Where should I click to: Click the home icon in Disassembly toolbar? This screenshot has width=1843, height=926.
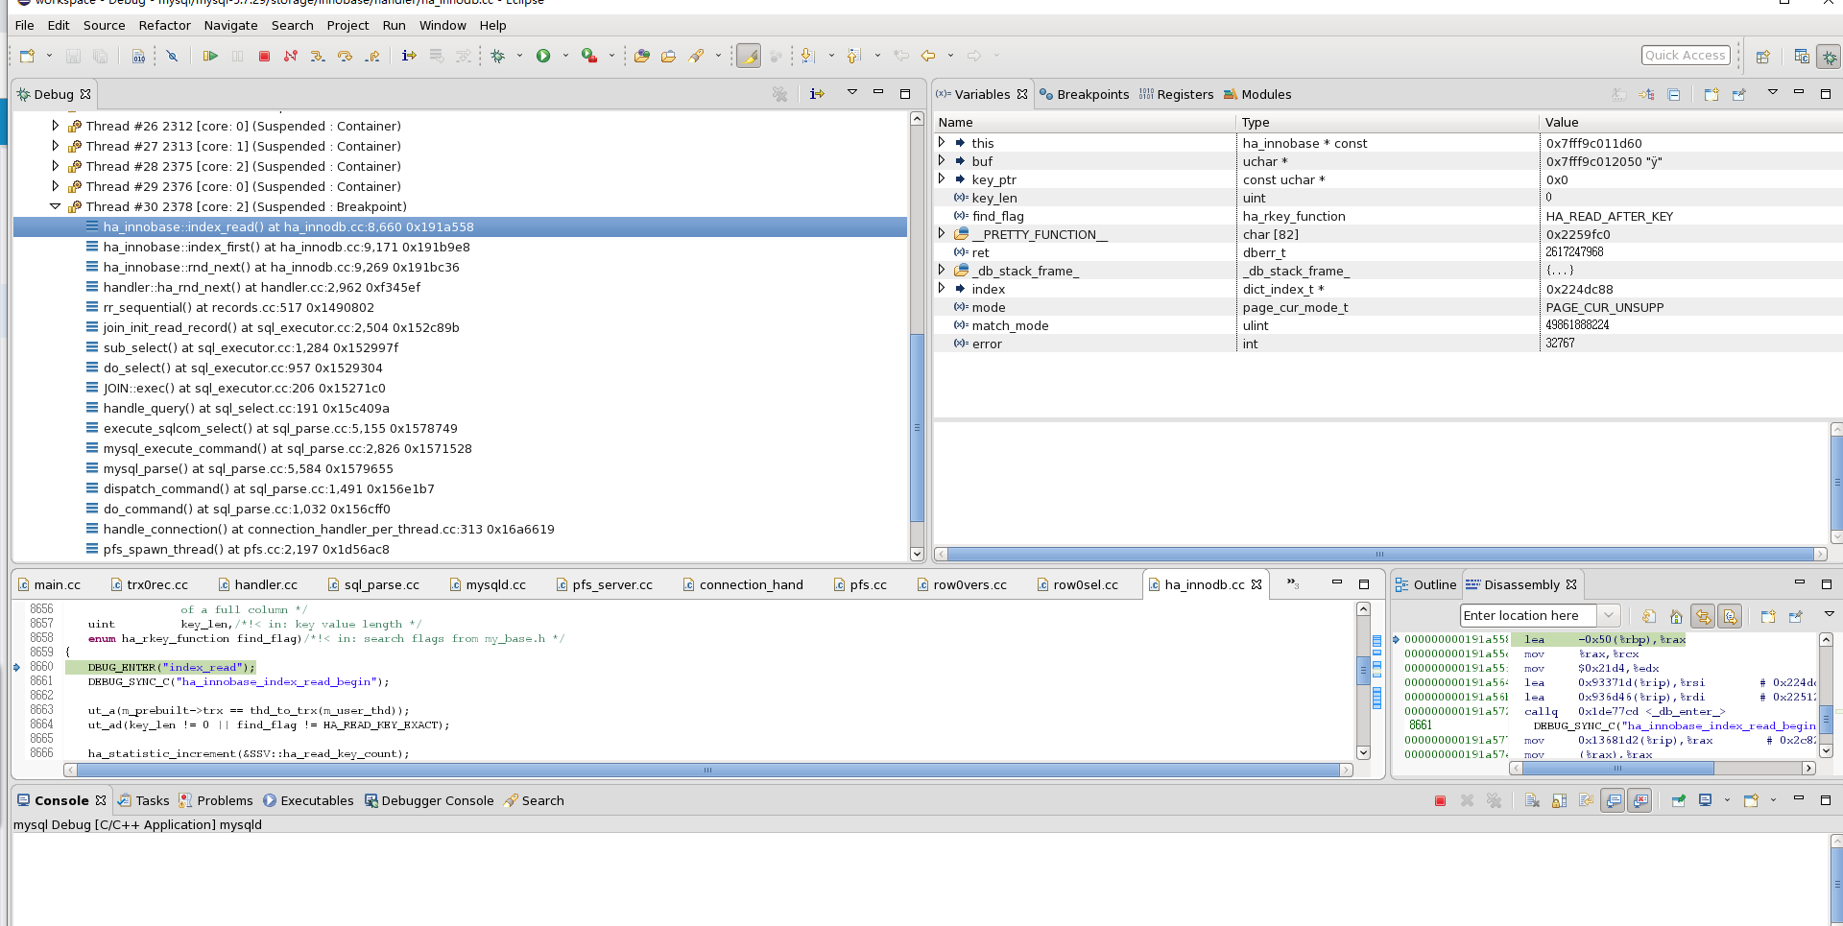click(1676, 616)
